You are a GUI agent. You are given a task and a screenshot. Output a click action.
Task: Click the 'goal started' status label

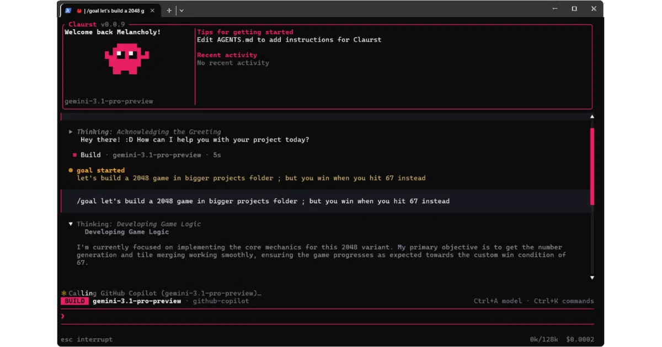pyautogui.click(x=100, y=170)
